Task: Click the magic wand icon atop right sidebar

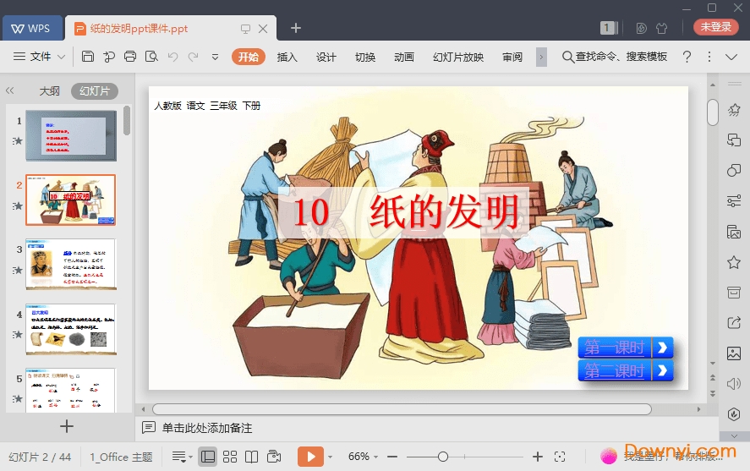Action: click(734, 110)
